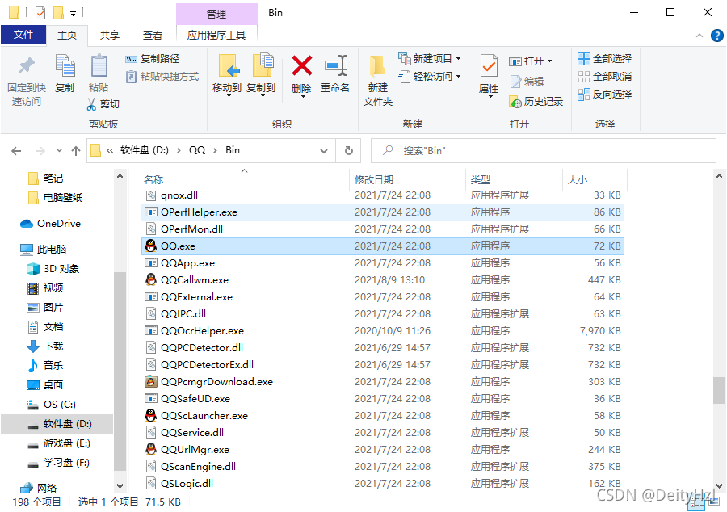
Task: Click the QQ breadcrumb in the address bar
Action: point(197,150)
